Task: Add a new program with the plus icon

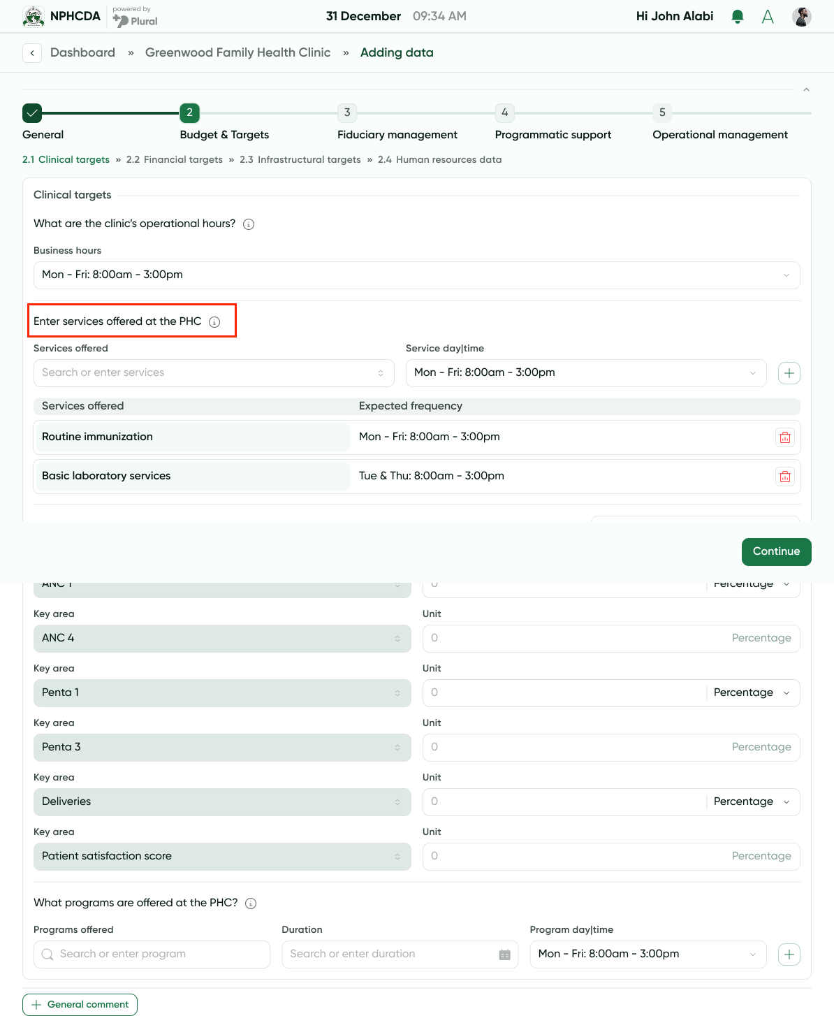Action: tap(789, 954)
